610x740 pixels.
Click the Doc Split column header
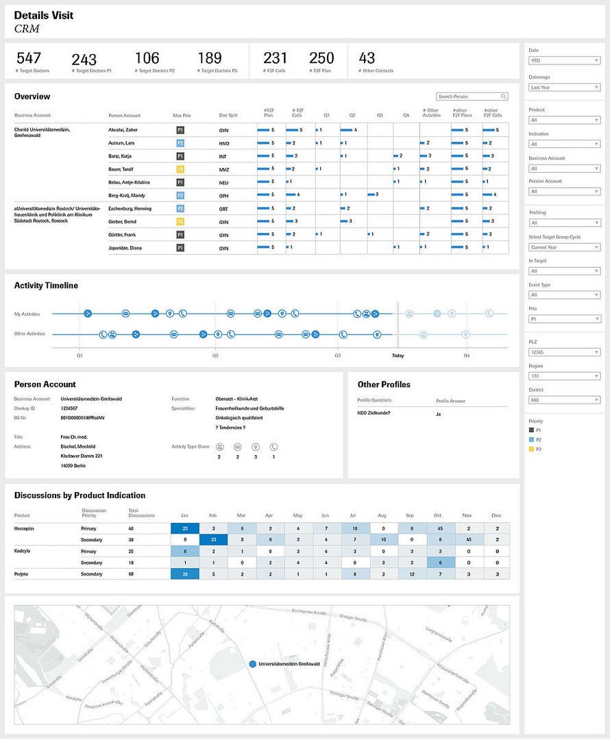pos(228,116)
